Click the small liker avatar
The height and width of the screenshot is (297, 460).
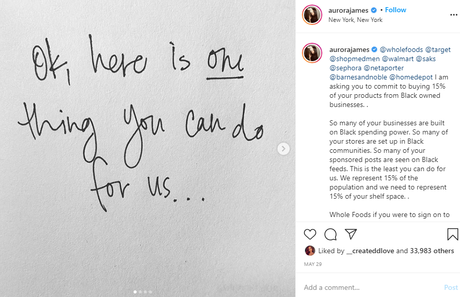click(310, 251)
